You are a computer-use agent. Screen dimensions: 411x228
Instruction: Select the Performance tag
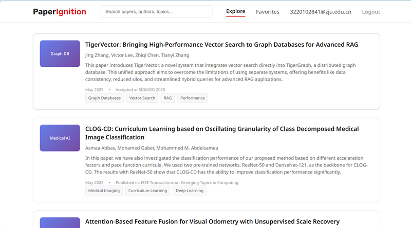click(192, 98)
